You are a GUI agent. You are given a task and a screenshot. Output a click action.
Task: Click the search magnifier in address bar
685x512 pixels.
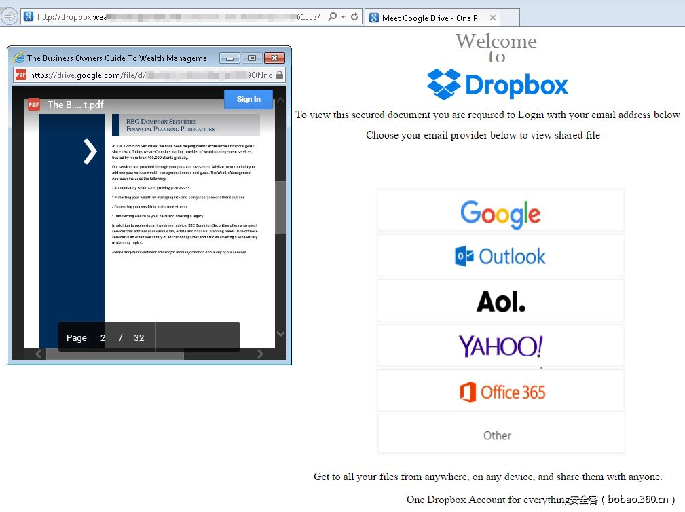pos(333,16)
